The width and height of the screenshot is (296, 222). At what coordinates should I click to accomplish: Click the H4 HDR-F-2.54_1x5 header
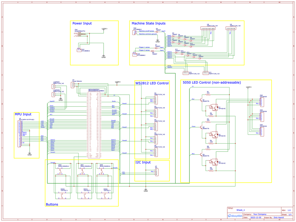point(156,127)
